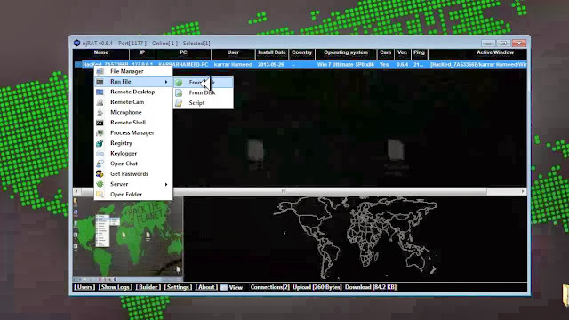
Task: Click the Remote Shell console icon
Action: [100, 123]
